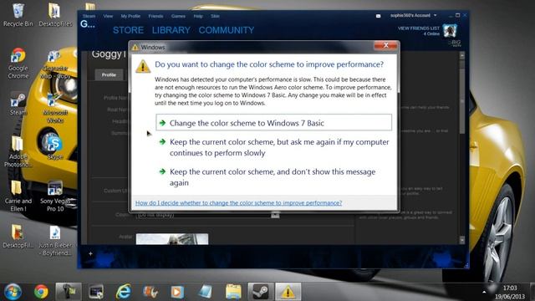Open the user avatar in the Steam header
535x301 pixels.
point(450,31)
